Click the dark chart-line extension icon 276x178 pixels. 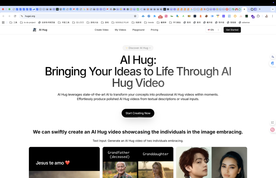195,16
